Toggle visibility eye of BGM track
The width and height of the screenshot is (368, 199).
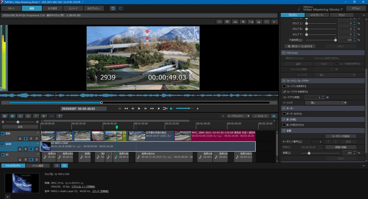[x=3, y=144]
